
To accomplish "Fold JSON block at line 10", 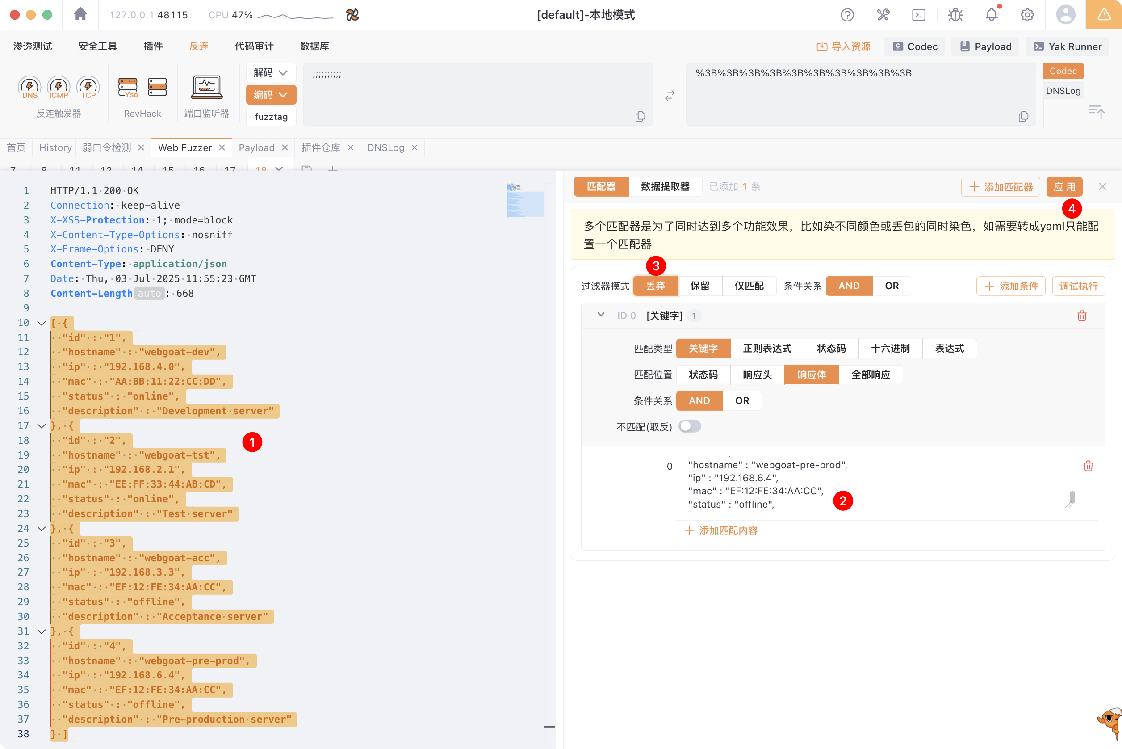I will [42, 323].
